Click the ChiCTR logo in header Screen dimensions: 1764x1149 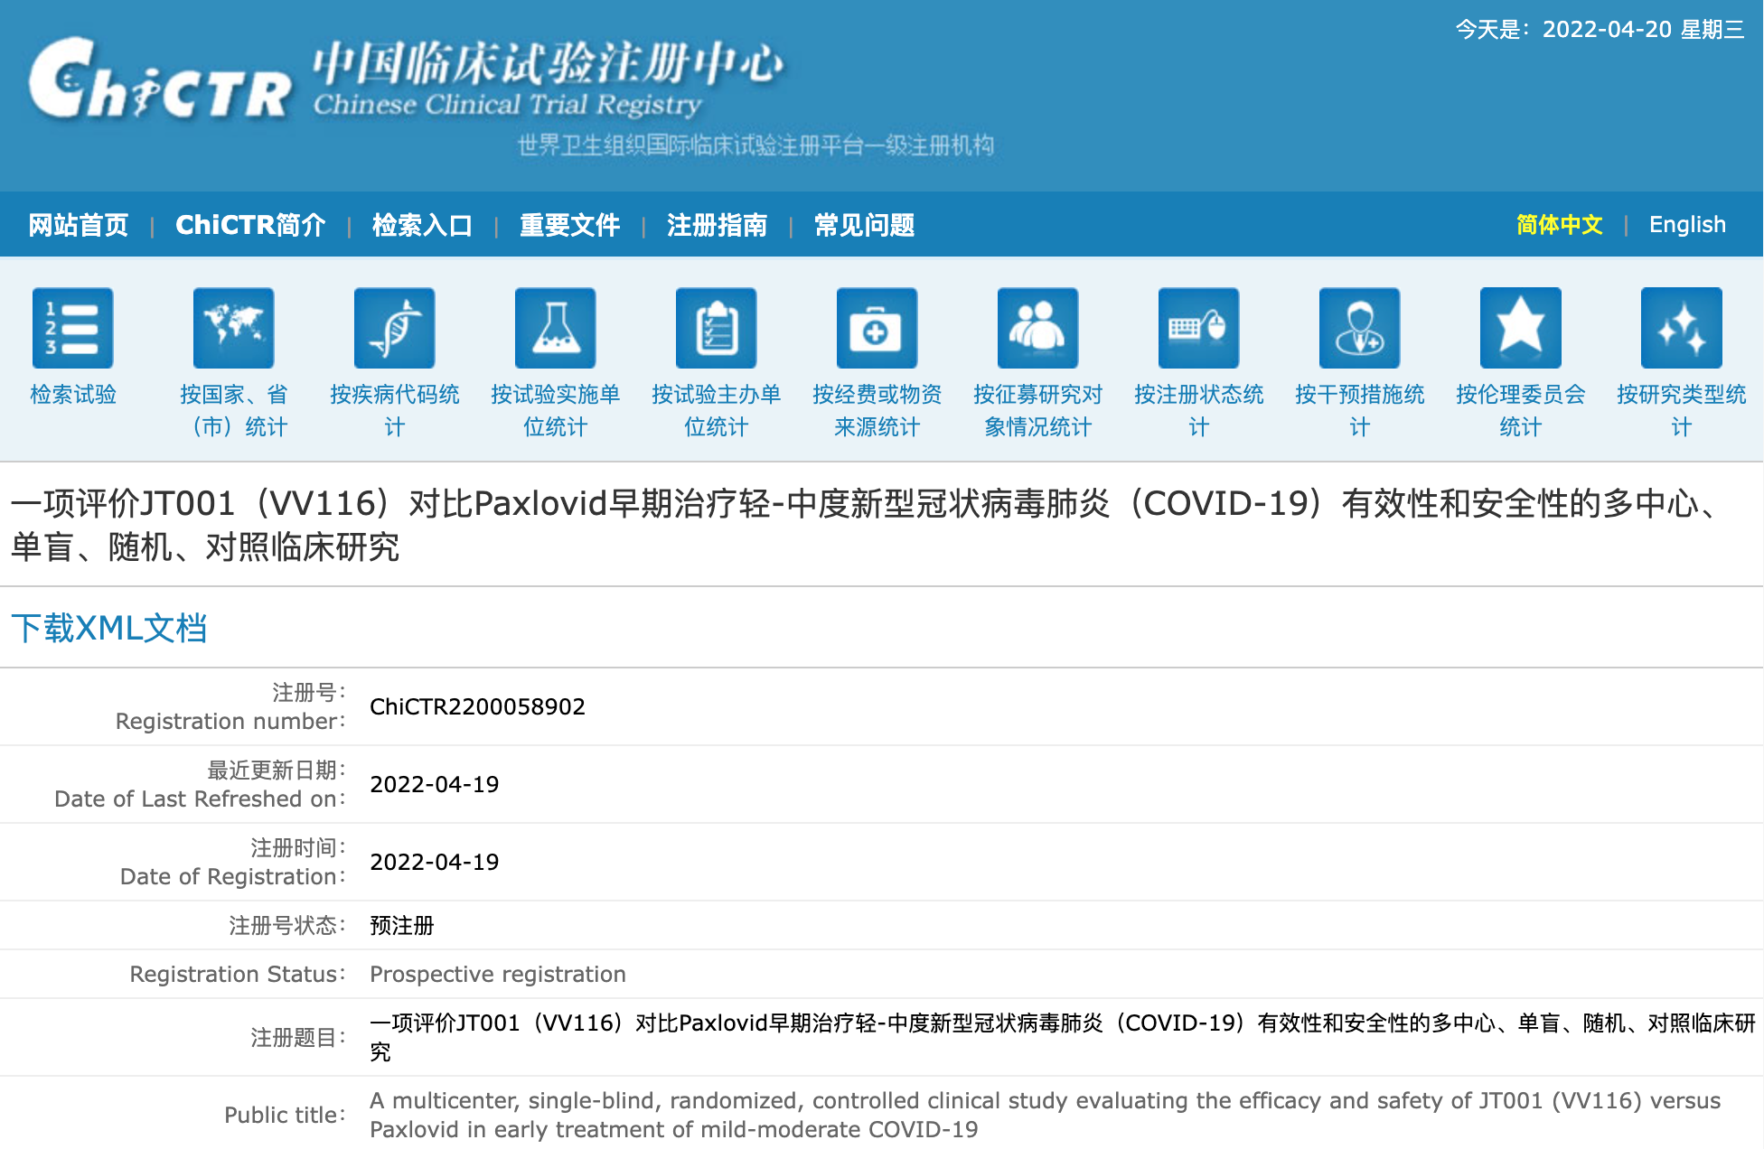click(x=160, y=81)
